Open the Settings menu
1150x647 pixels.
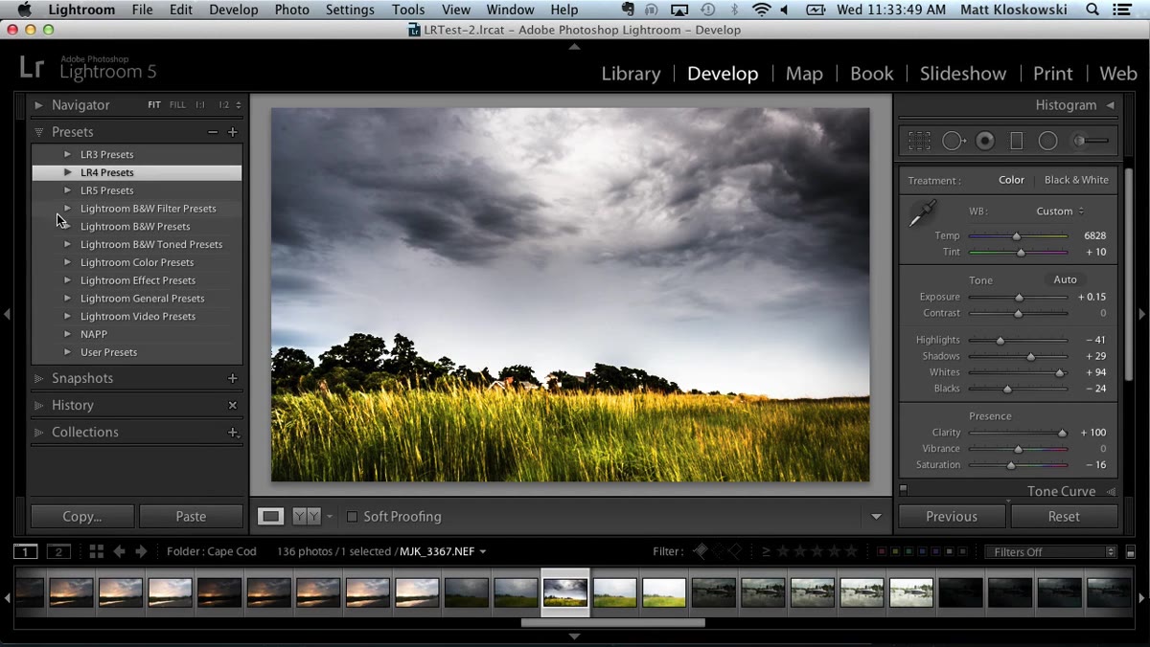click(350, 10)
